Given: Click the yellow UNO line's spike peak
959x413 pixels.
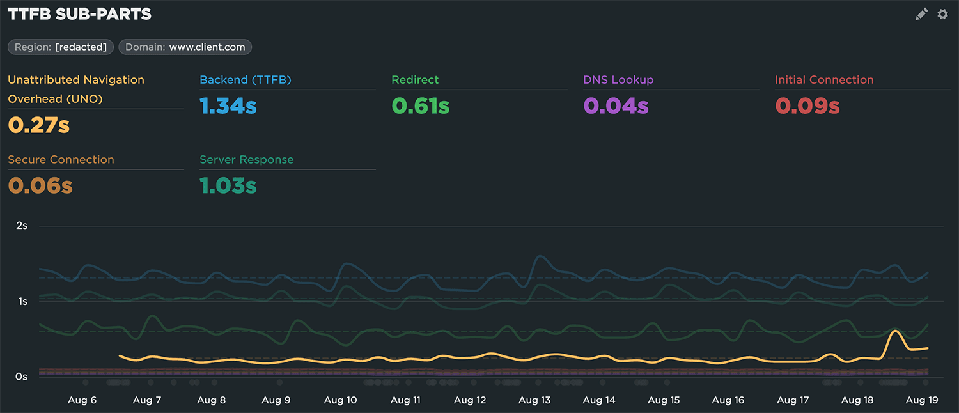Looking at the screenshot, I should pos(896,331).
